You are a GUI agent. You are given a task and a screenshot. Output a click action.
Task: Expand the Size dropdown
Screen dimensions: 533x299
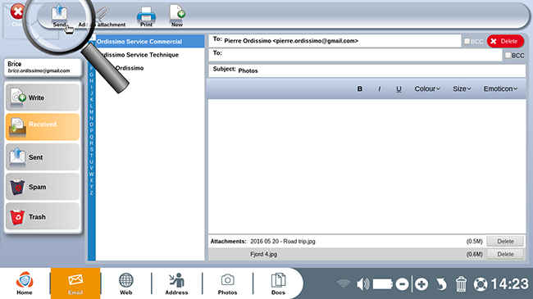(462, 88)
